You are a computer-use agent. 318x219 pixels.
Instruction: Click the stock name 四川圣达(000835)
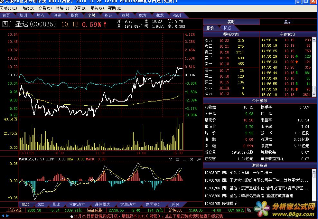point(29,24)
